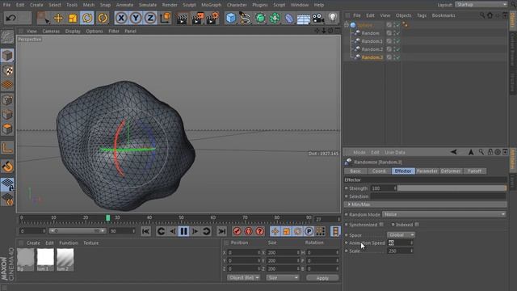Select the Random.1 object
This screenshot has width=517, height=291.
[x=372, y=41]
